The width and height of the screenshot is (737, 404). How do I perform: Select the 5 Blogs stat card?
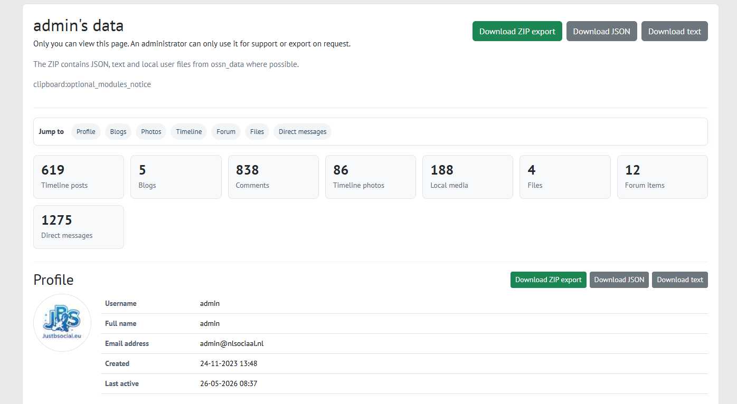[176, 177]
